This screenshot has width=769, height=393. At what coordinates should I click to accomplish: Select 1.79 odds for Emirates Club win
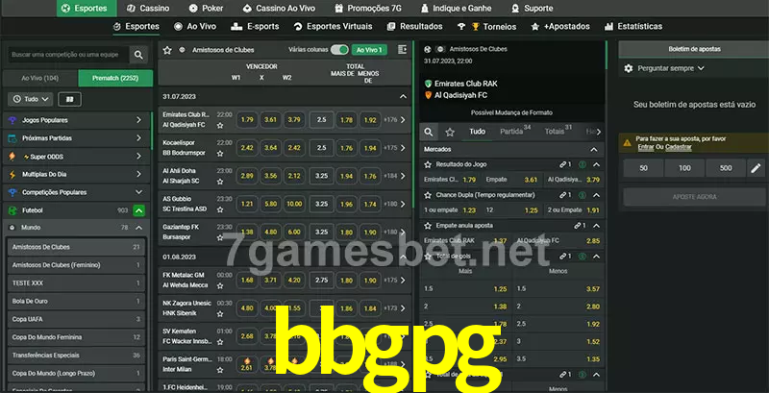[x=247, y=120]
